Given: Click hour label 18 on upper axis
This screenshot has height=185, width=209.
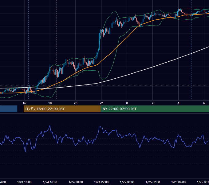Looking at the screenshot, I should tap(50, 103).
